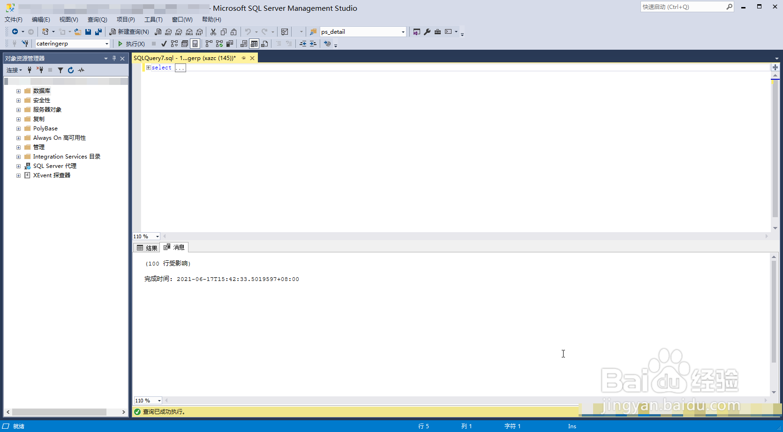The image size is (783, 432).
Task: Click the Open File folder icon
Action: (x=77, y=31)
